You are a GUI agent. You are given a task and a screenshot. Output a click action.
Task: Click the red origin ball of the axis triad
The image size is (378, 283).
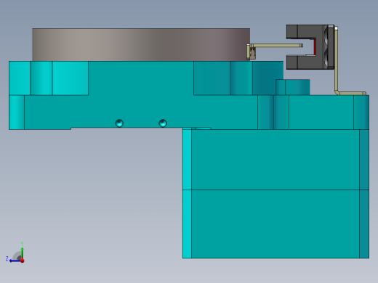point(23,261)
